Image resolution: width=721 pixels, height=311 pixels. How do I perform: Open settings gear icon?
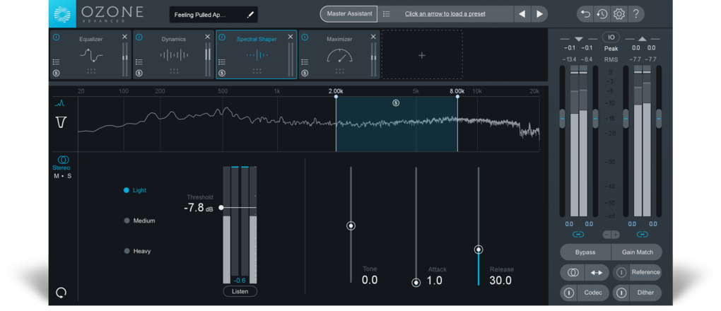point(619,14)
